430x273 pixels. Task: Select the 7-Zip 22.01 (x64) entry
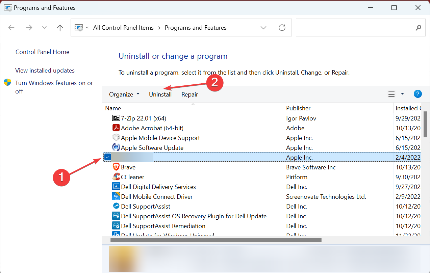tap(144, 118)
